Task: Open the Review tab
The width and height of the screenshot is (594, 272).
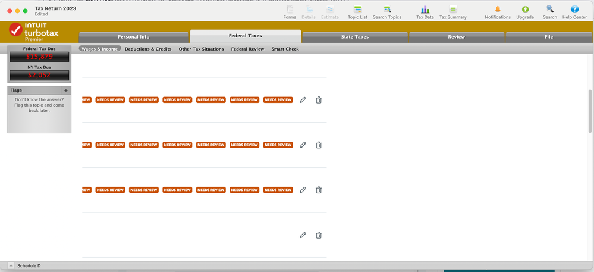Action: pos(456,37)
